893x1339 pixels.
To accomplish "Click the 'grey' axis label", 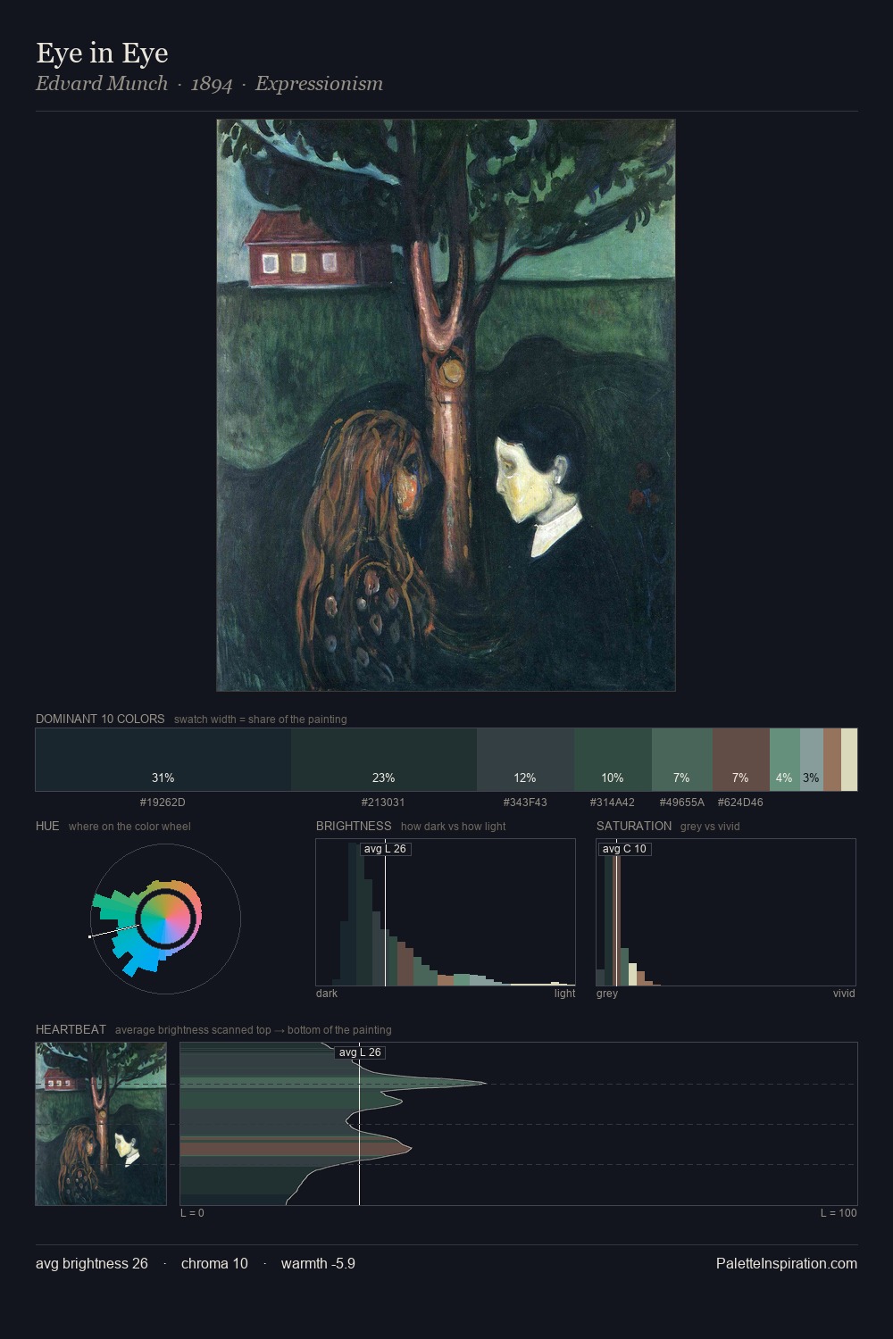I will click(607, 994).
